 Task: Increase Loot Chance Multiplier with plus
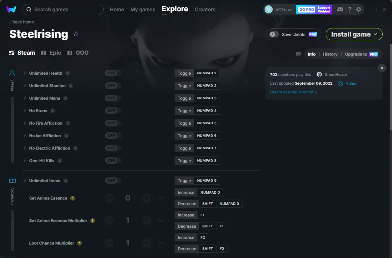coord(146,243)
